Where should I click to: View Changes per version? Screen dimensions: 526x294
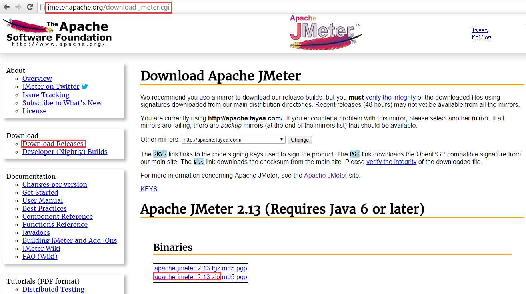[55, 184]
